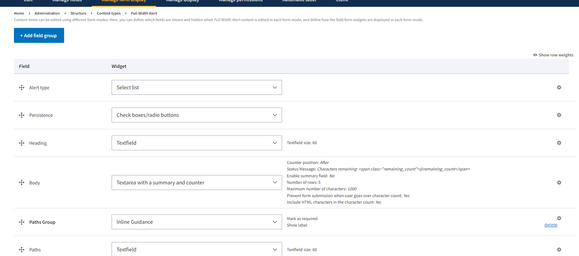Open the Paths row Textfield dropdown
579x256 pixels.
(197, 249)
